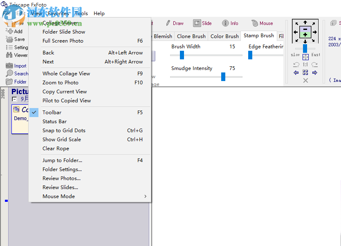341x246 pixels.
Task: Toggle the checked Toolbar menu item
Action: pyautogui.click(x=90, y=112)
